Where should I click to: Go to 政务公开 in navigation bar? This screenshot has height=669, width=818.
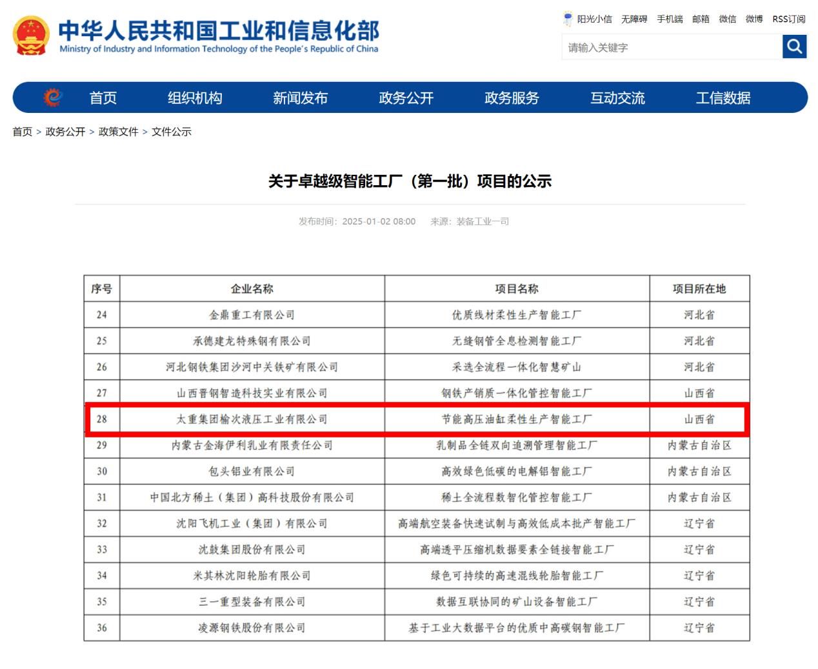[406, 98]
